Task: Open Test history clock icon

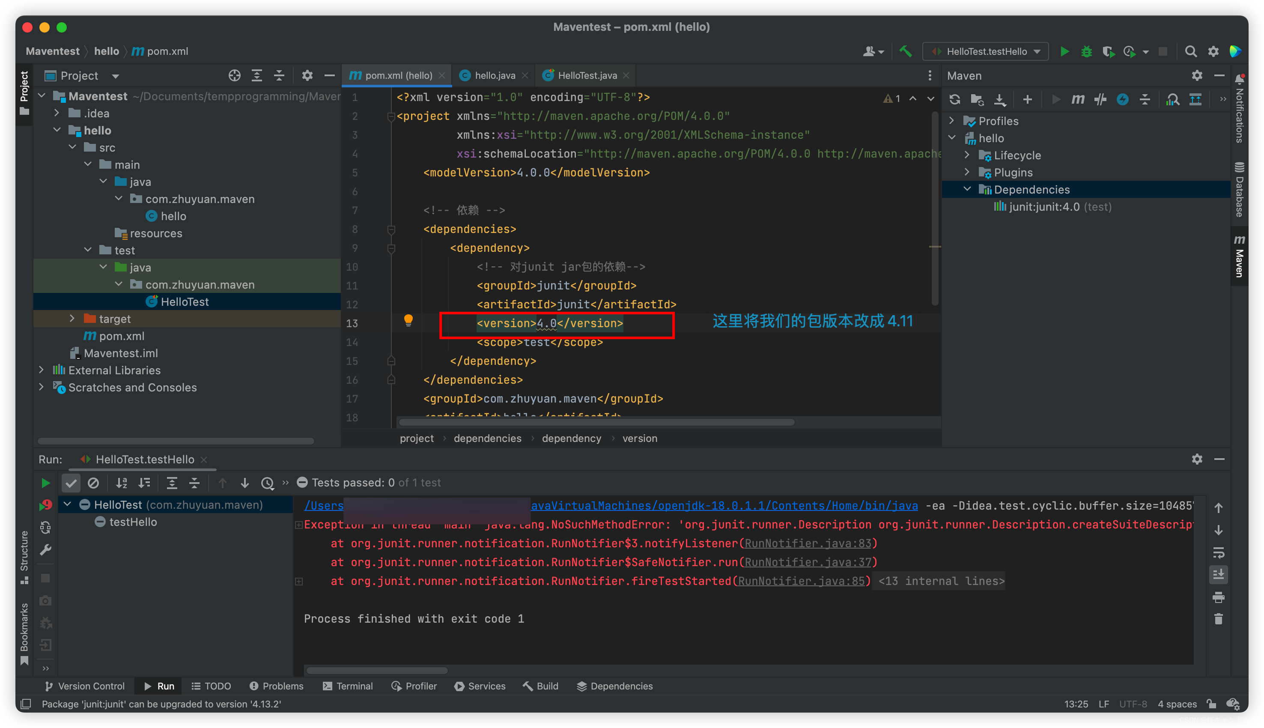Action: [x=267, y=483]
